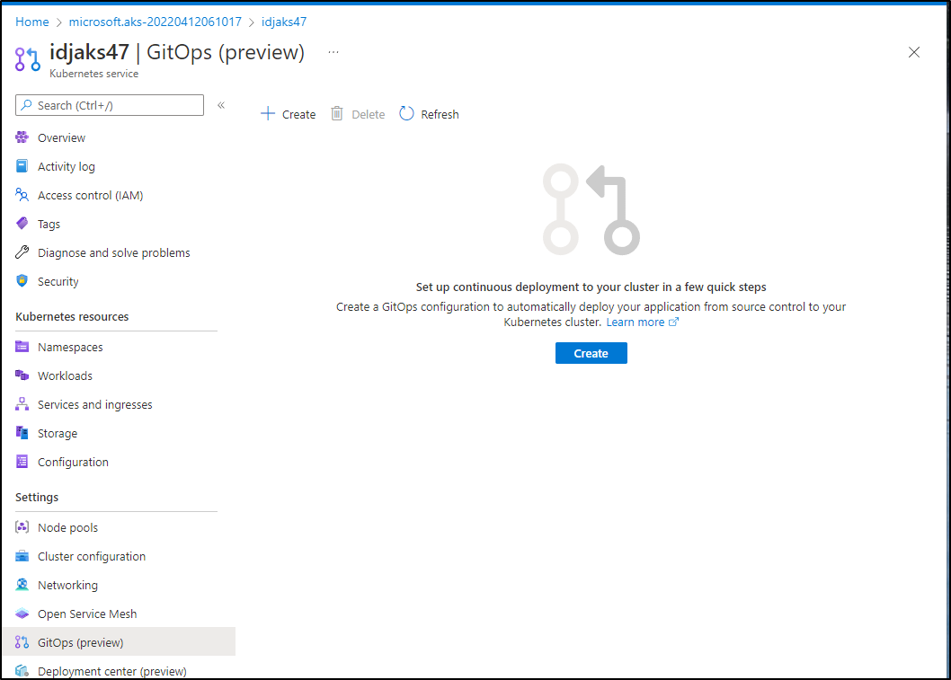Screen dimensions: 951x680
Task: Click the Node pools icon
Action: [x=22, y=527]
